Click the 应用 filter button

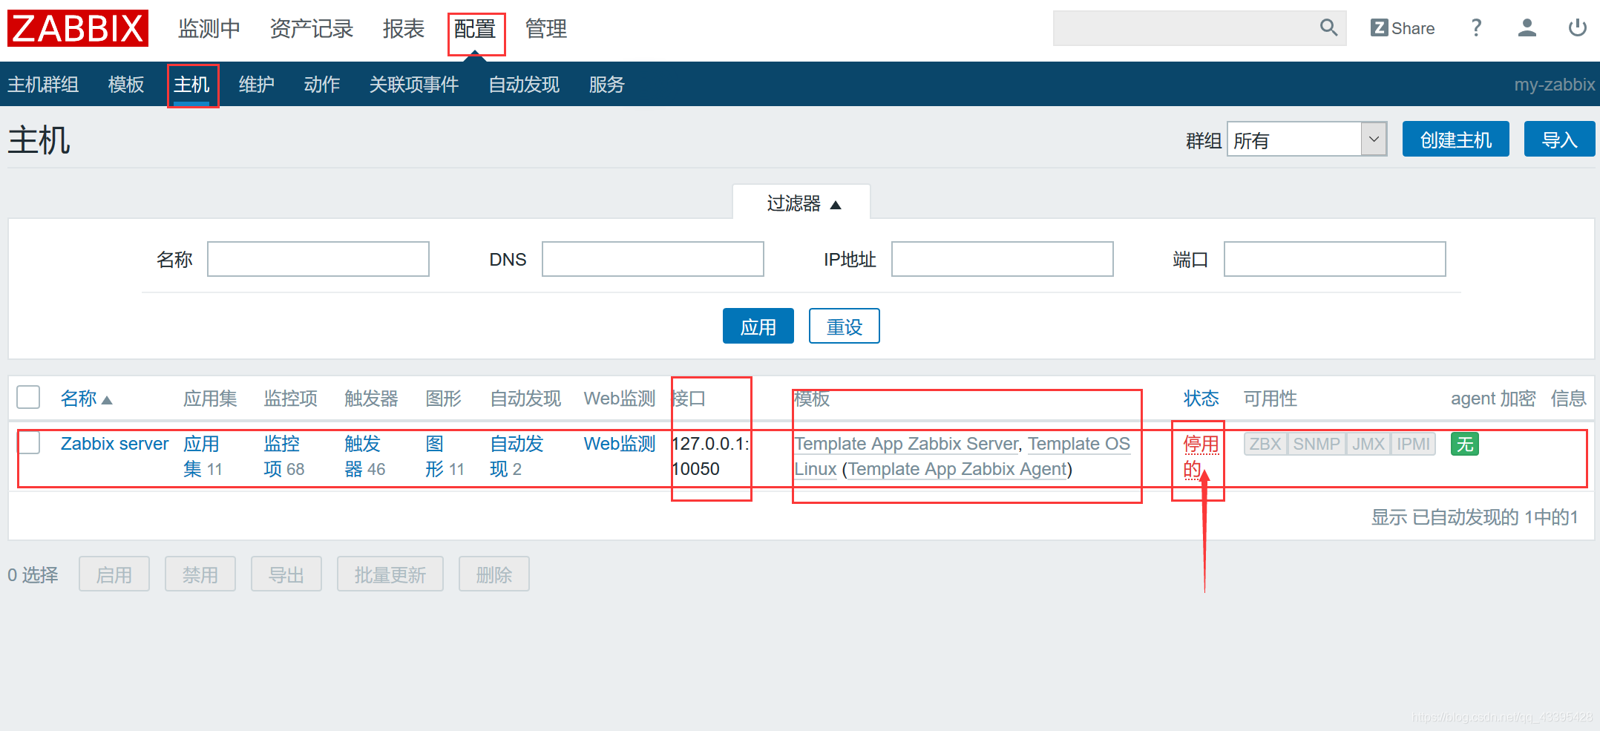click(758, 326)
